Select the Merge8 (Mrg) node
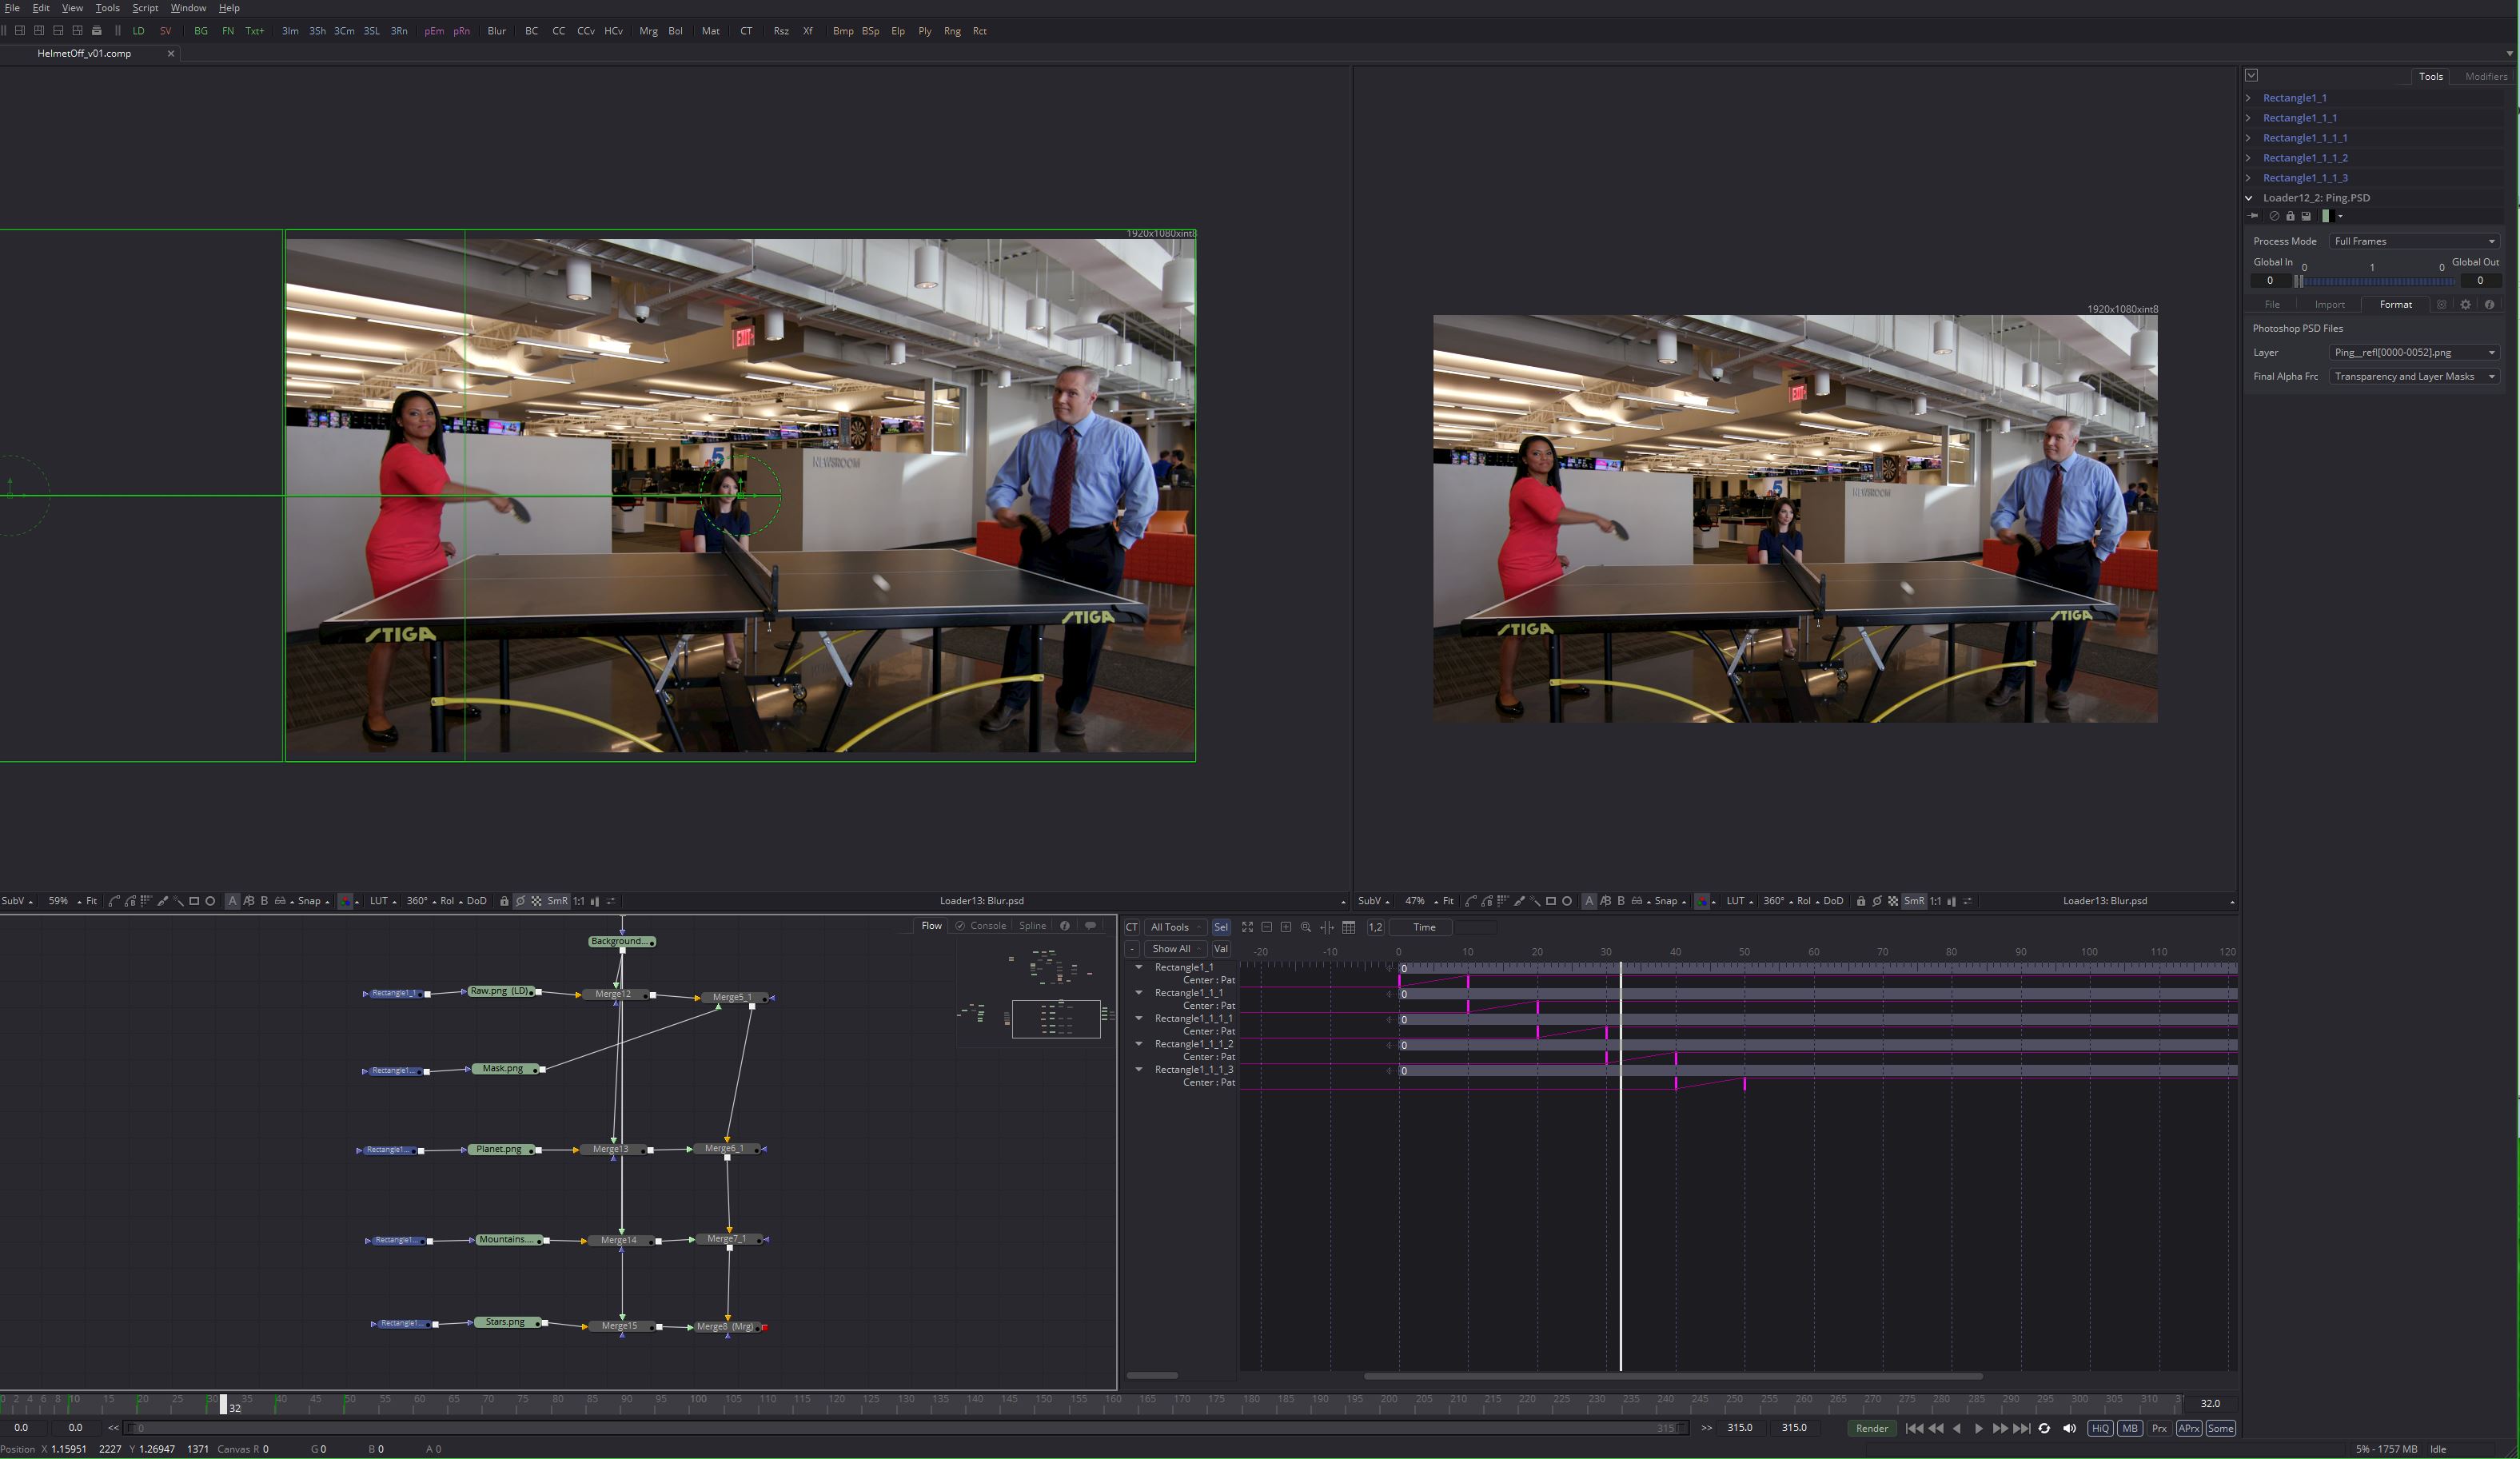Screen dimensions: 2520x1459 [x=725, y=1326]
